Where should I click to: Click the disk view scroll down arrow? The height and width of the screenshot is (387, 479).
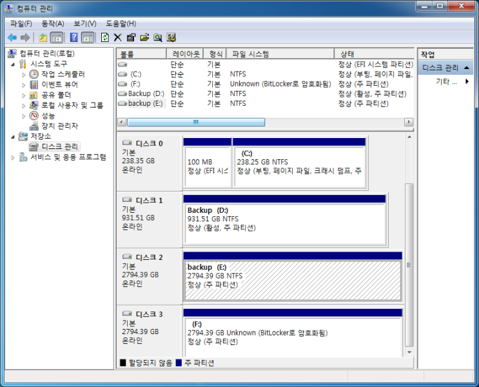(409, 352)
